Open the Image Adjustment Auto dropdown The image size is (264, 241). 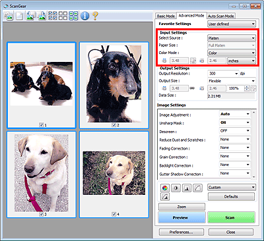235,114
